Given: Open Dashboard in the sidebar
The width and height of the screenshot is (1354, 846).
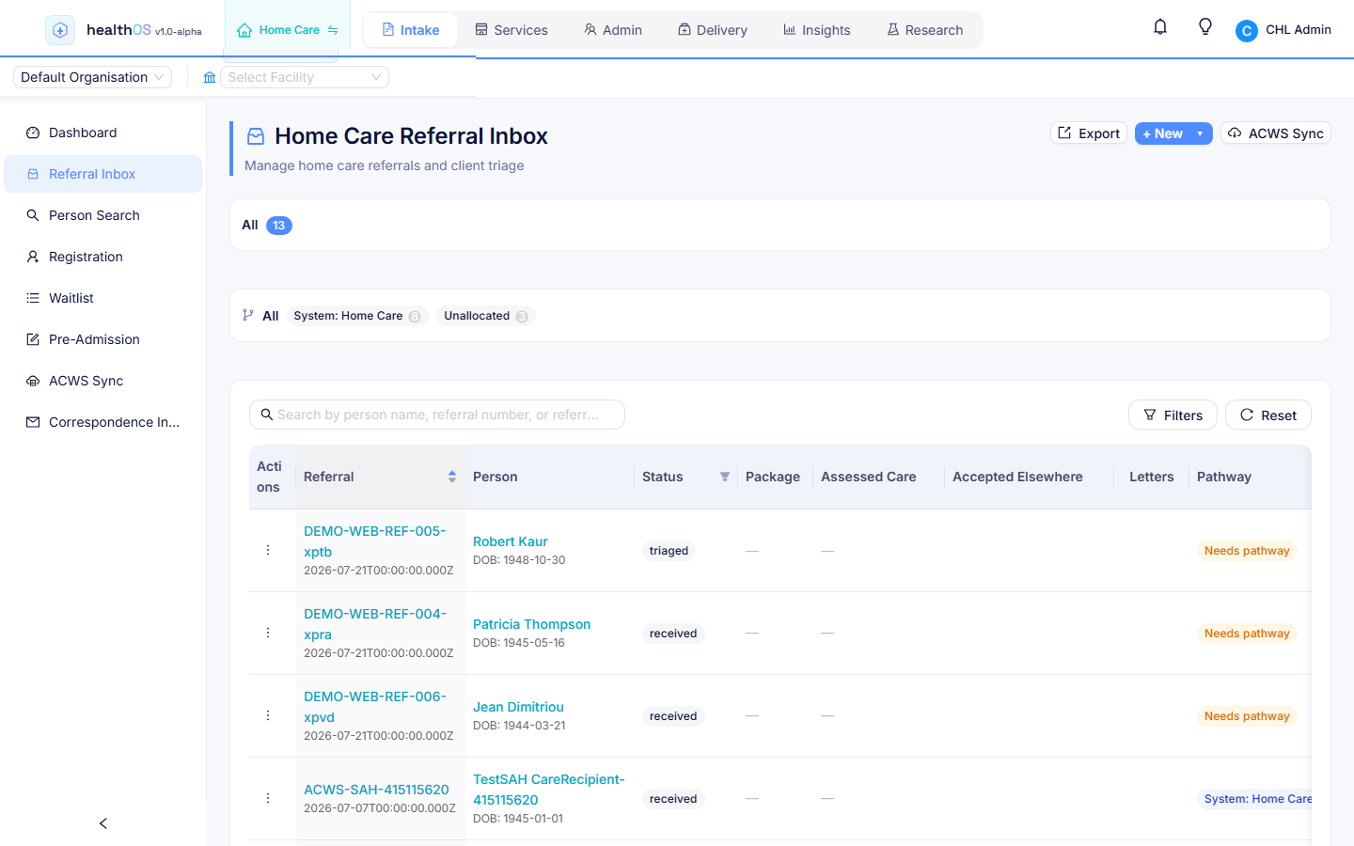Looking at the screenshot, I should [x=103, y=133].
